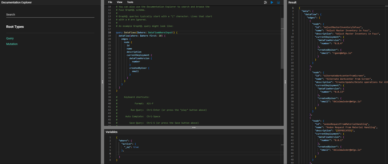Focus the documentation Search field
The image size is (388, 164).
point(50,14)
